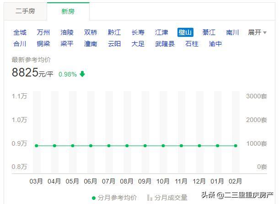Click the gray bar legend icon
The width and height of the screenshot is (279, 204).
click(x=150, y=198)
